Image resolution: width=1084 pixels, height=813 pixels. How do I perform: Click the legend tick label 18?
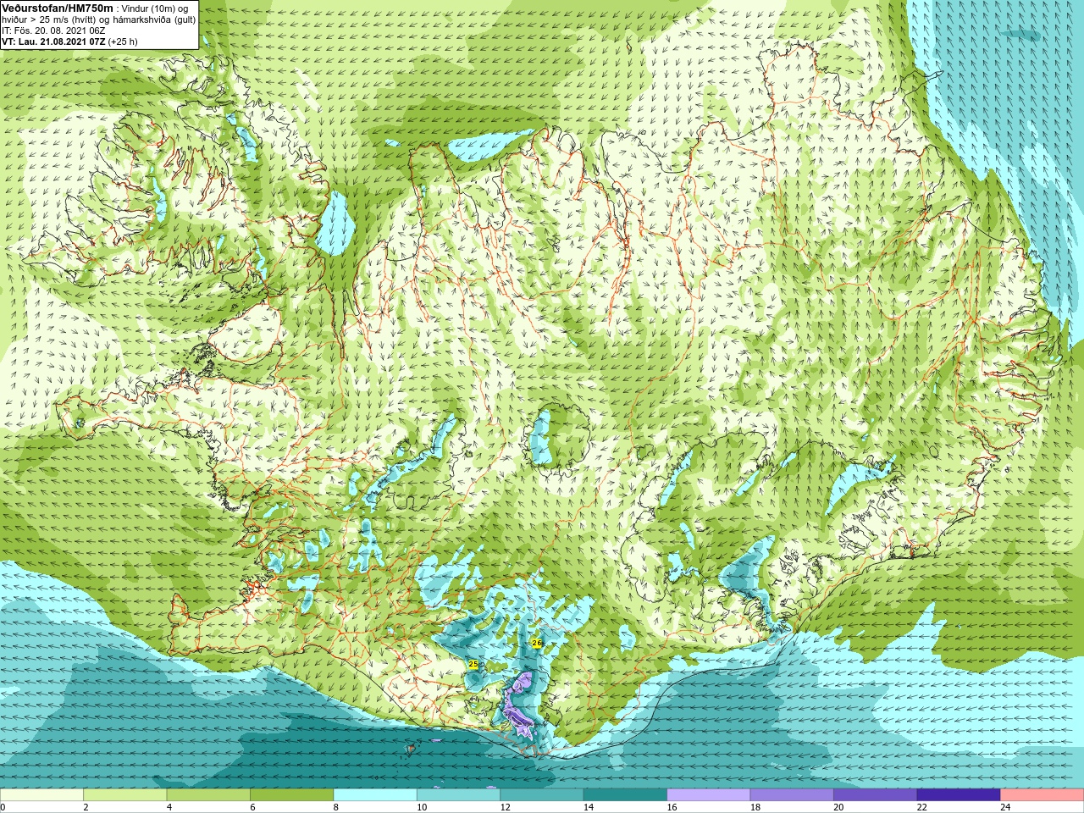tap(755, 808)
